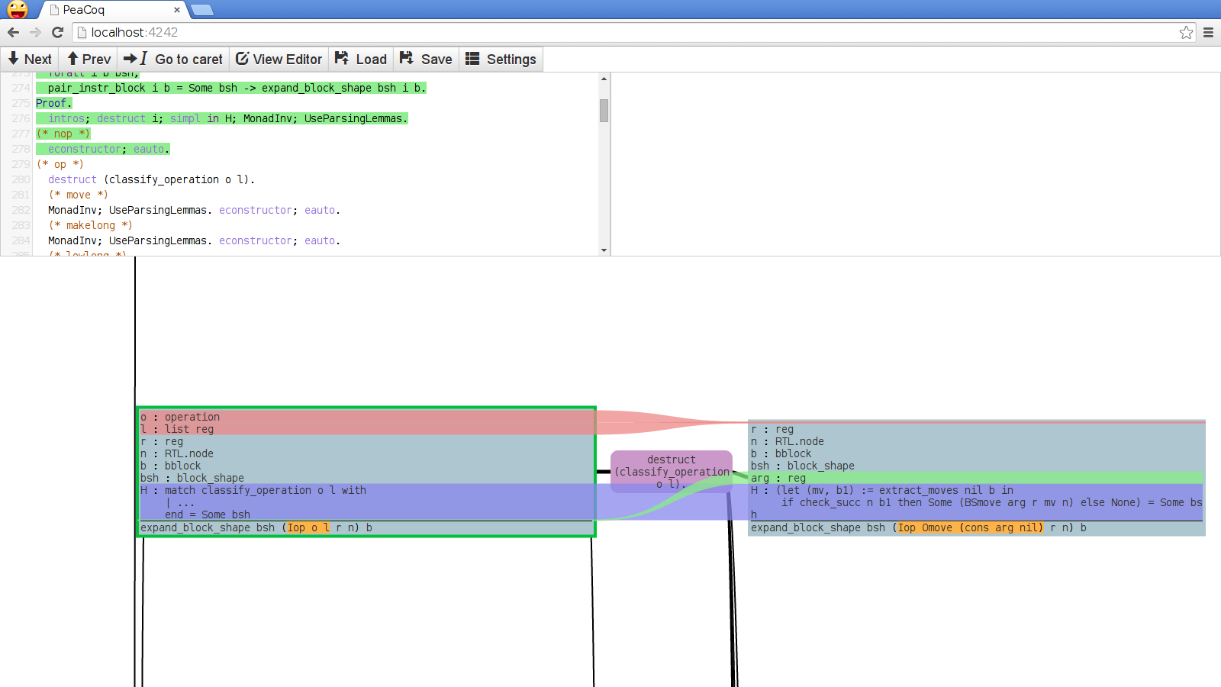
Task: Click editor scrollbar down arrow
Action: (604, 250)
